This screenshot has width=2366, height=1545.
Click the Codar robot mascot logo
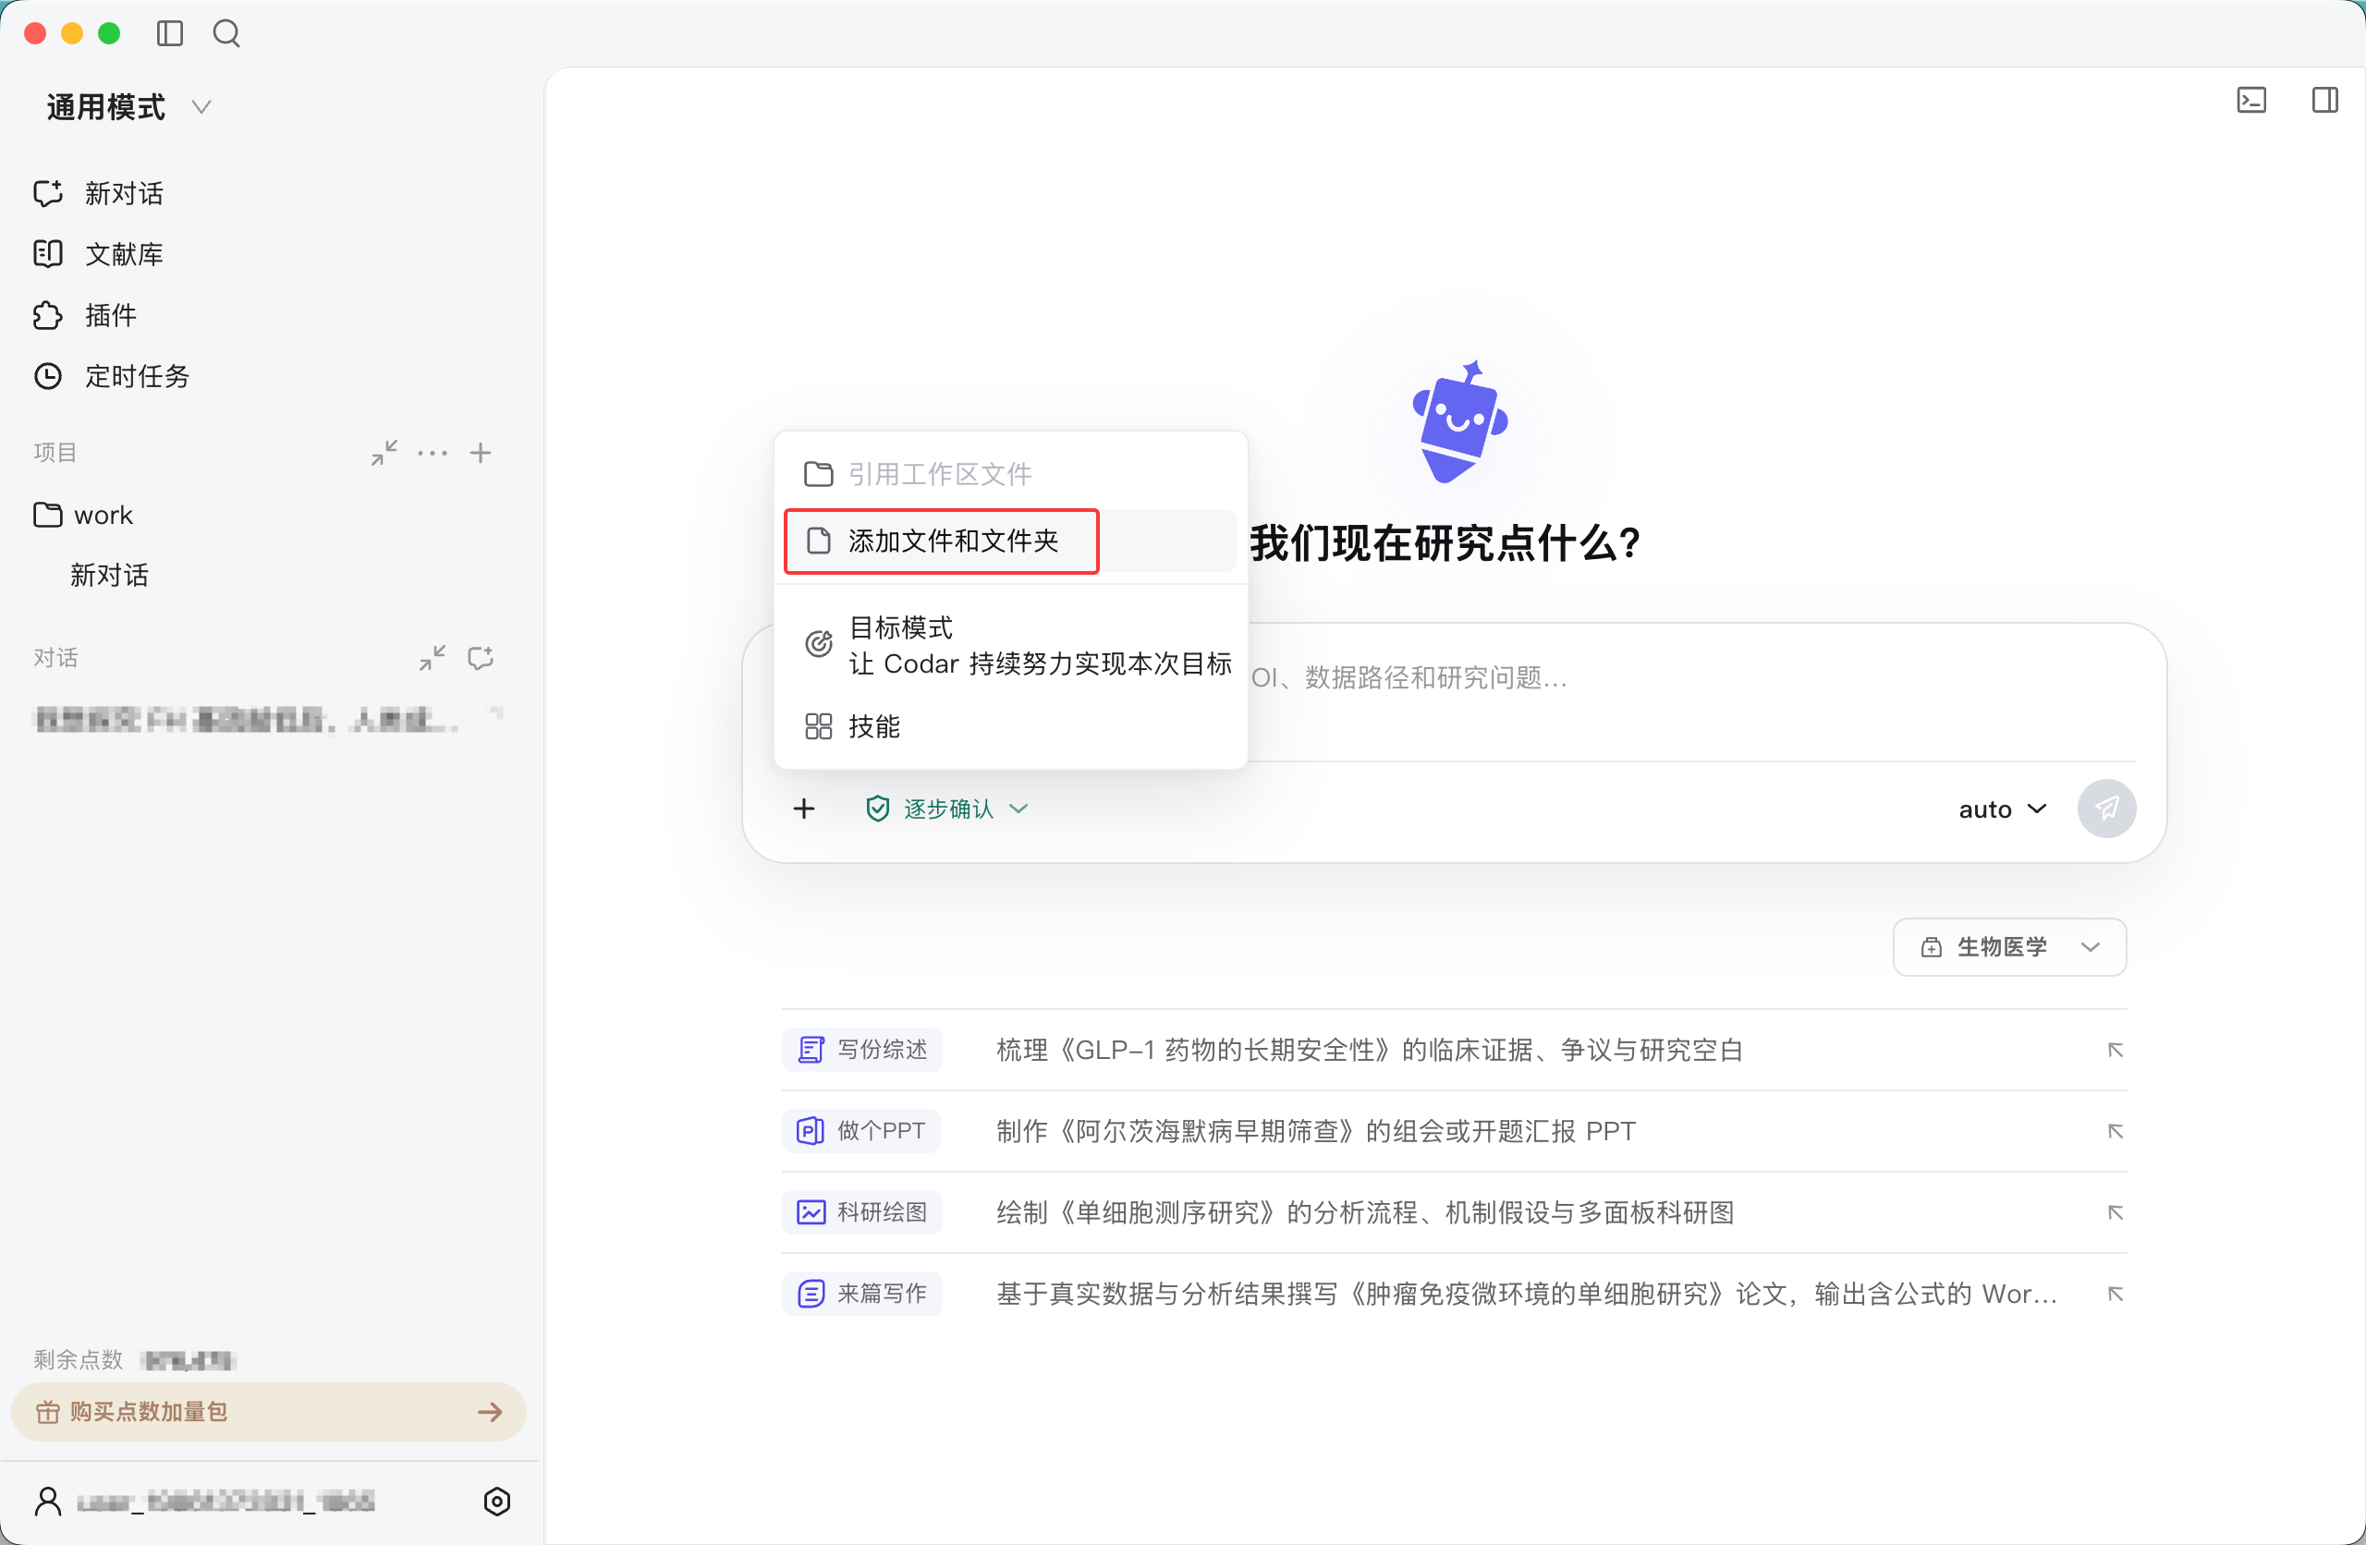(1459, 421)
